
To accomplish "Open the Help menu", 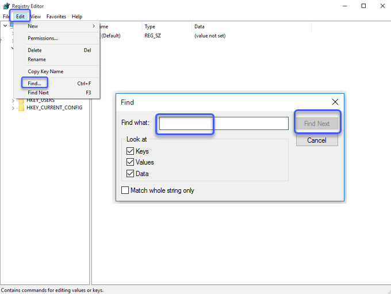I will click(77, 17).
